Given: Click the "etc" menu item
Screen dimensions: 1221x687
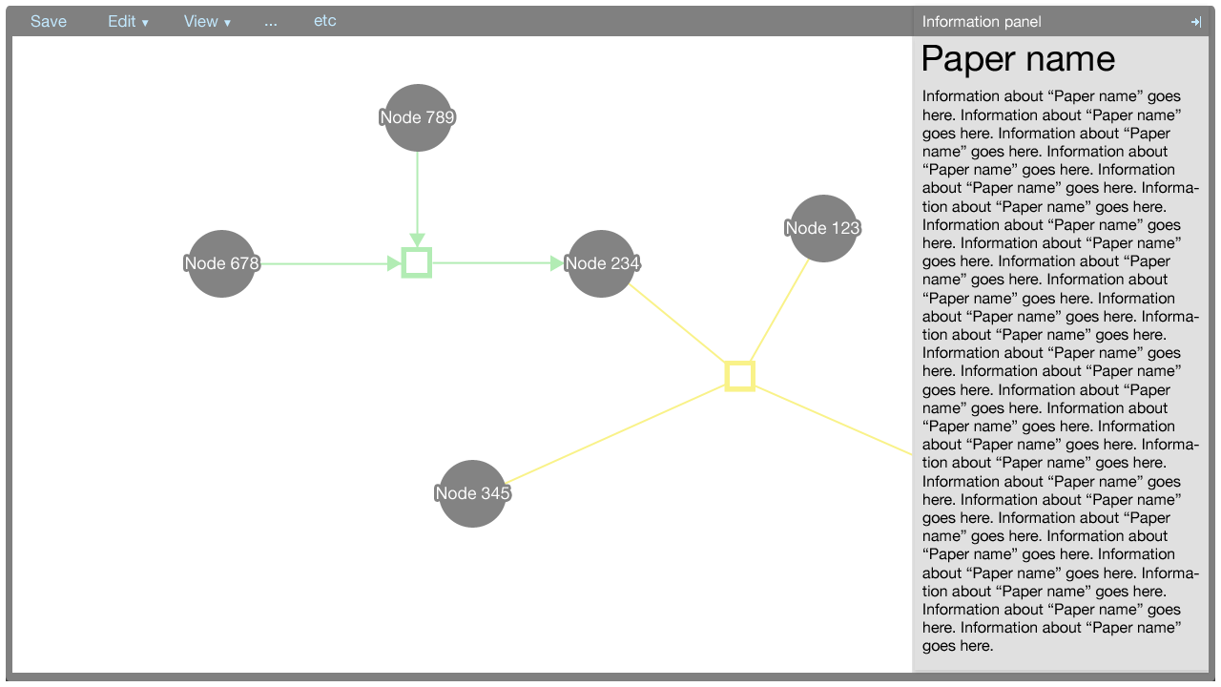Looking at the screenshot, I should coord(324,21).
